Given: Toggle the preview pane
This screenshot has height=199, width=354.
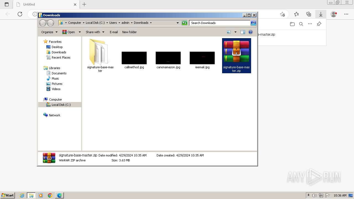Looking at the screenshot, I should [243, 32].
